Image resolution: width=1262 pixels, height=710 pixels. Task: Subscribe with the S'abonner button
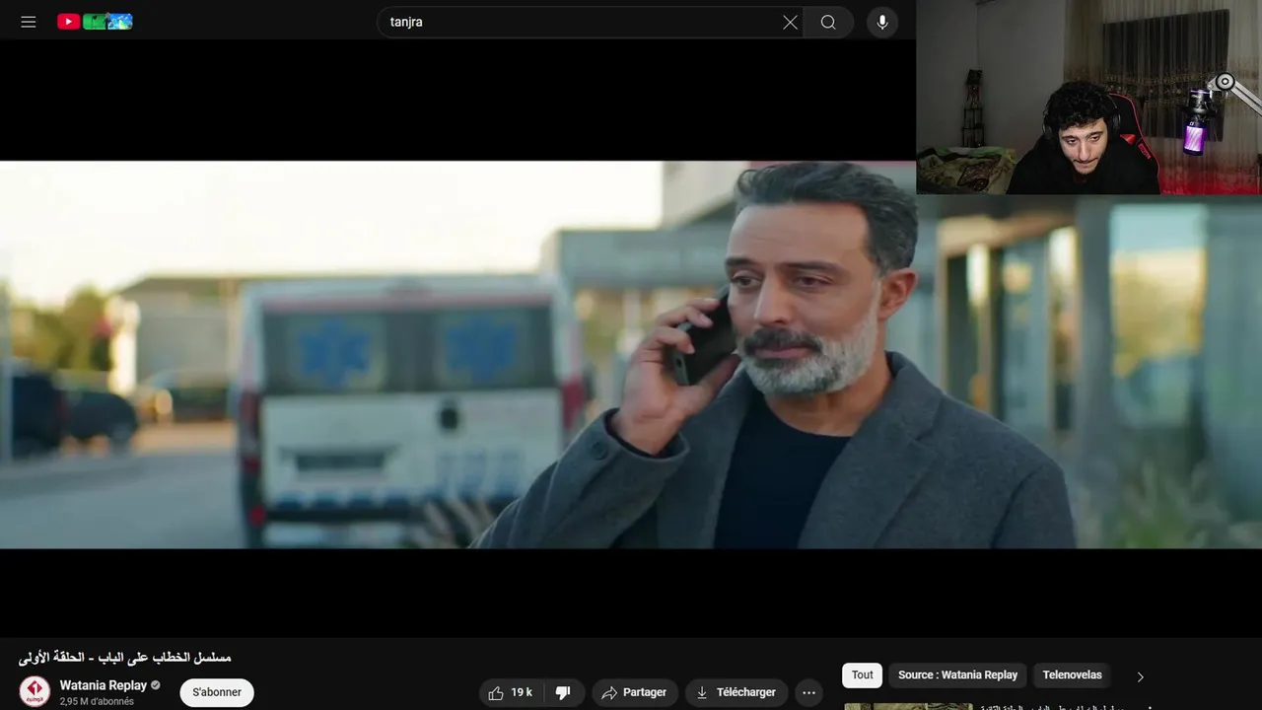click(x=217, y=692)
